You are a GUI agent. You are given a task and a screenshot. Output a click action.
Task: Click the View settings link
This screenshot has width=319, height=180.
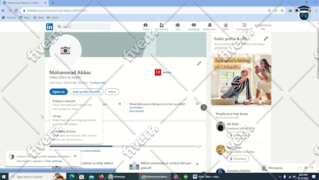click(x=53, y=161)
